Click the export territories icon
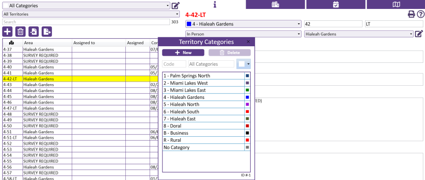425x180 pixels. coord(46,31)
